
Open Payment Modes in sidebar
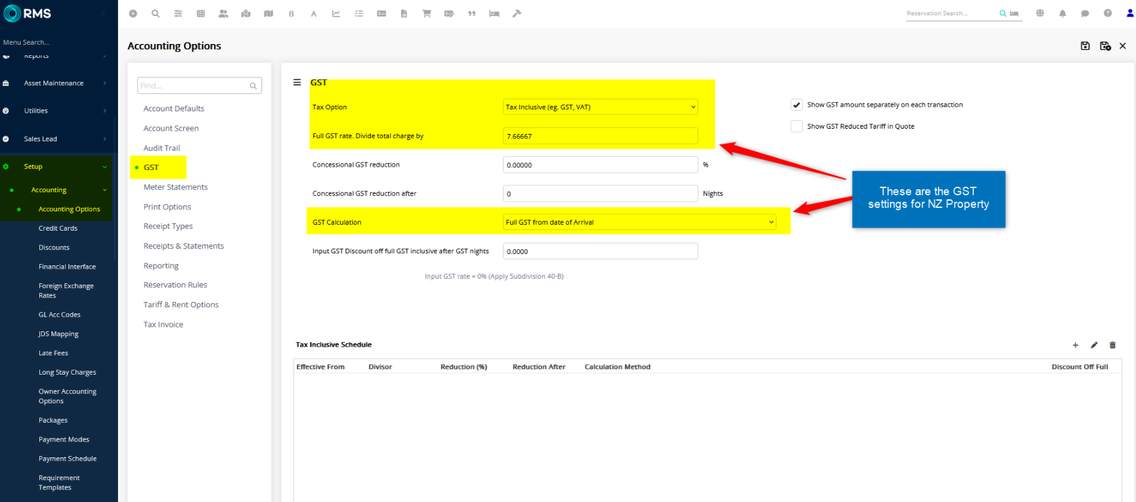click(64, 439)
